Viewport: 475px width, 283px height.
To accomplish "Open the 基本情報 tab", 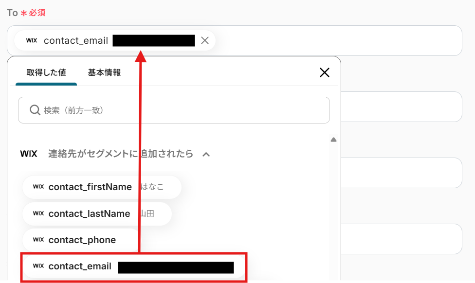I will click(104, 72).
